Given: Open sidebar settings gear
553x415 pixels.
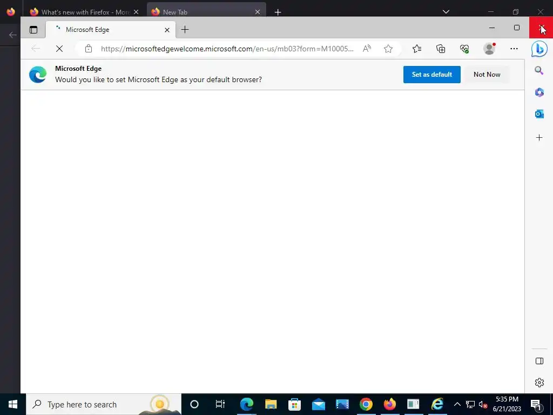Looking at the screenshot, I should [539, 383].
